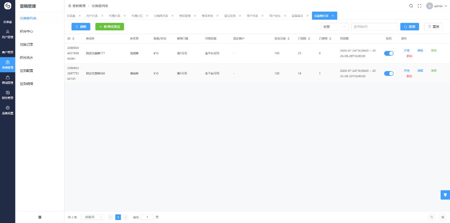
Task: Open 详情 for 测试优惠券777
Action: 406,50
